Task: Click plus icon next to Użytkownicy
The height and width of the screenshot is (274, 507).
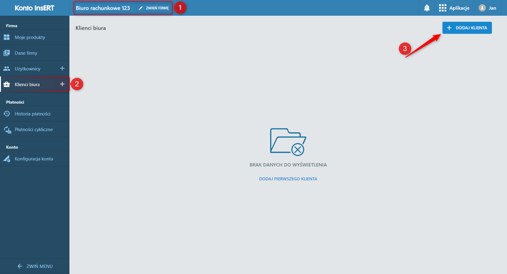Action: pyautogui.click(x=62, y=68)
